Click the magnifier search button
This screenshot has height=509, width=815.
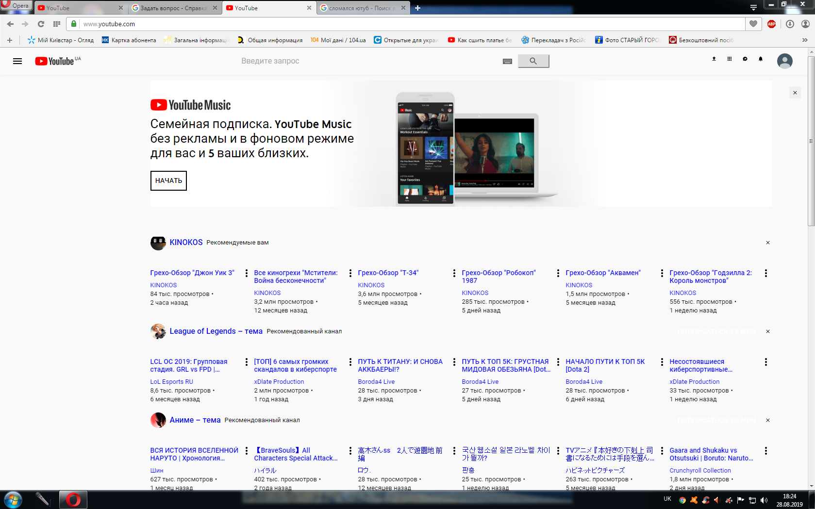(x=533, y=61)
